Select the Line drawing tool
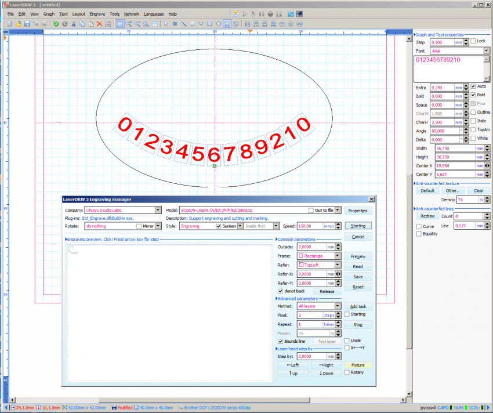493x413 pixels. [183, 24]
